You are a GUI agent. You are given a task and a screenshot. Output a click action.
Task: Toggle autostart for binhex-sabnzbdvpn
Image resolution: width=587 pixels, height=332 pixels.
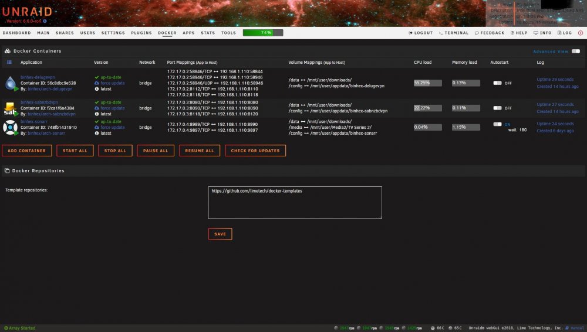pyautogui.click(x=497, y=108)
